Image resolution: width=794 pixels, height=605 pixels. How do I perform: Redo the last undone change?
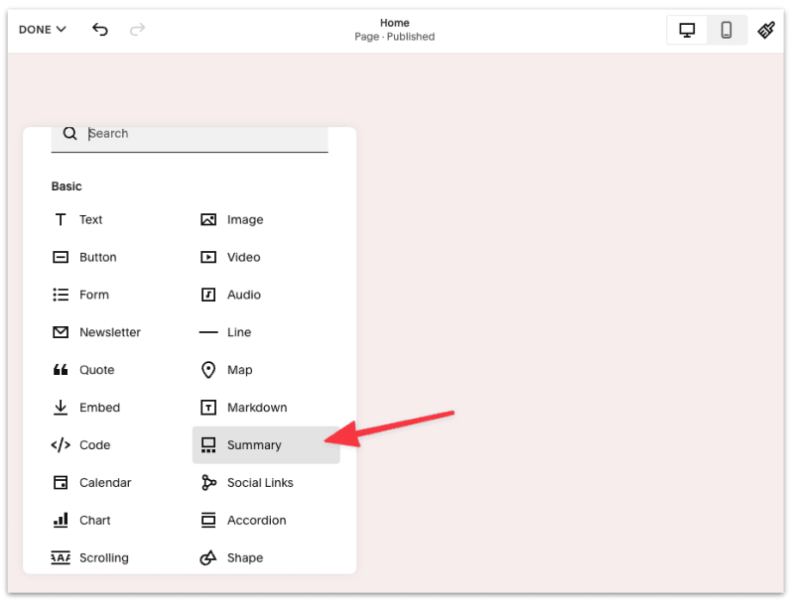137,30
